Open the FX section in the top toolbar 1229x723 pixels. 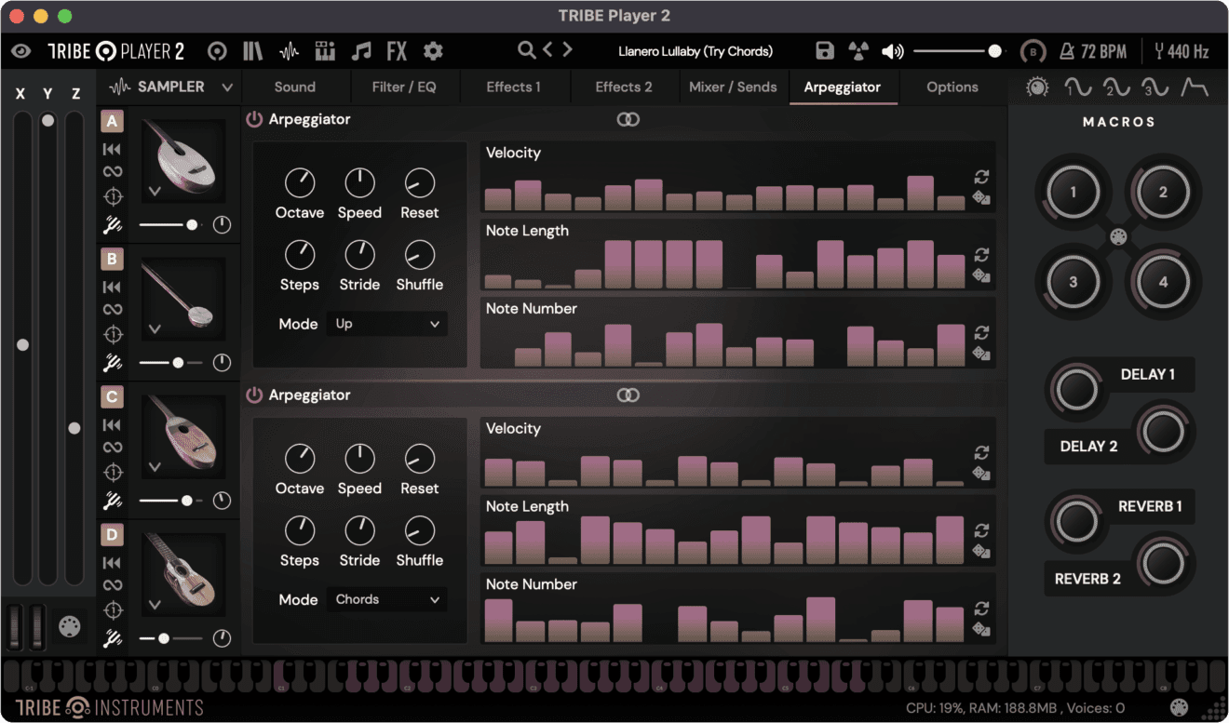(x=397, y=50)
